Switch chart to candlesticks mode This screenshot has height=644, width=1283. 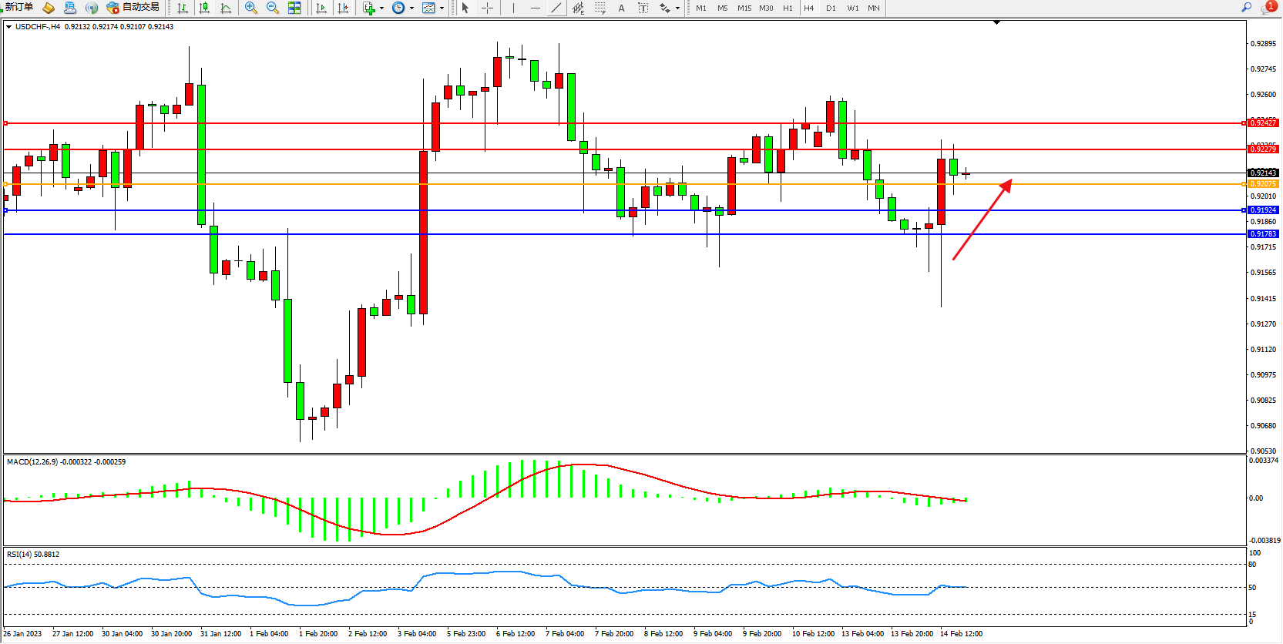pyautogui.click(x=204, y=8)
